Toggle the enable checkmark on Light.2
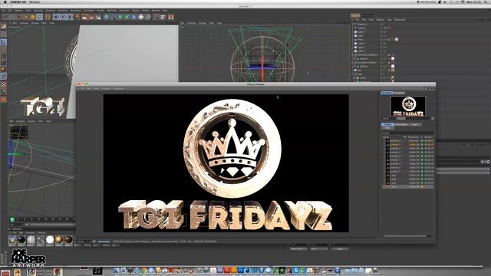 [x=385, y=48]
